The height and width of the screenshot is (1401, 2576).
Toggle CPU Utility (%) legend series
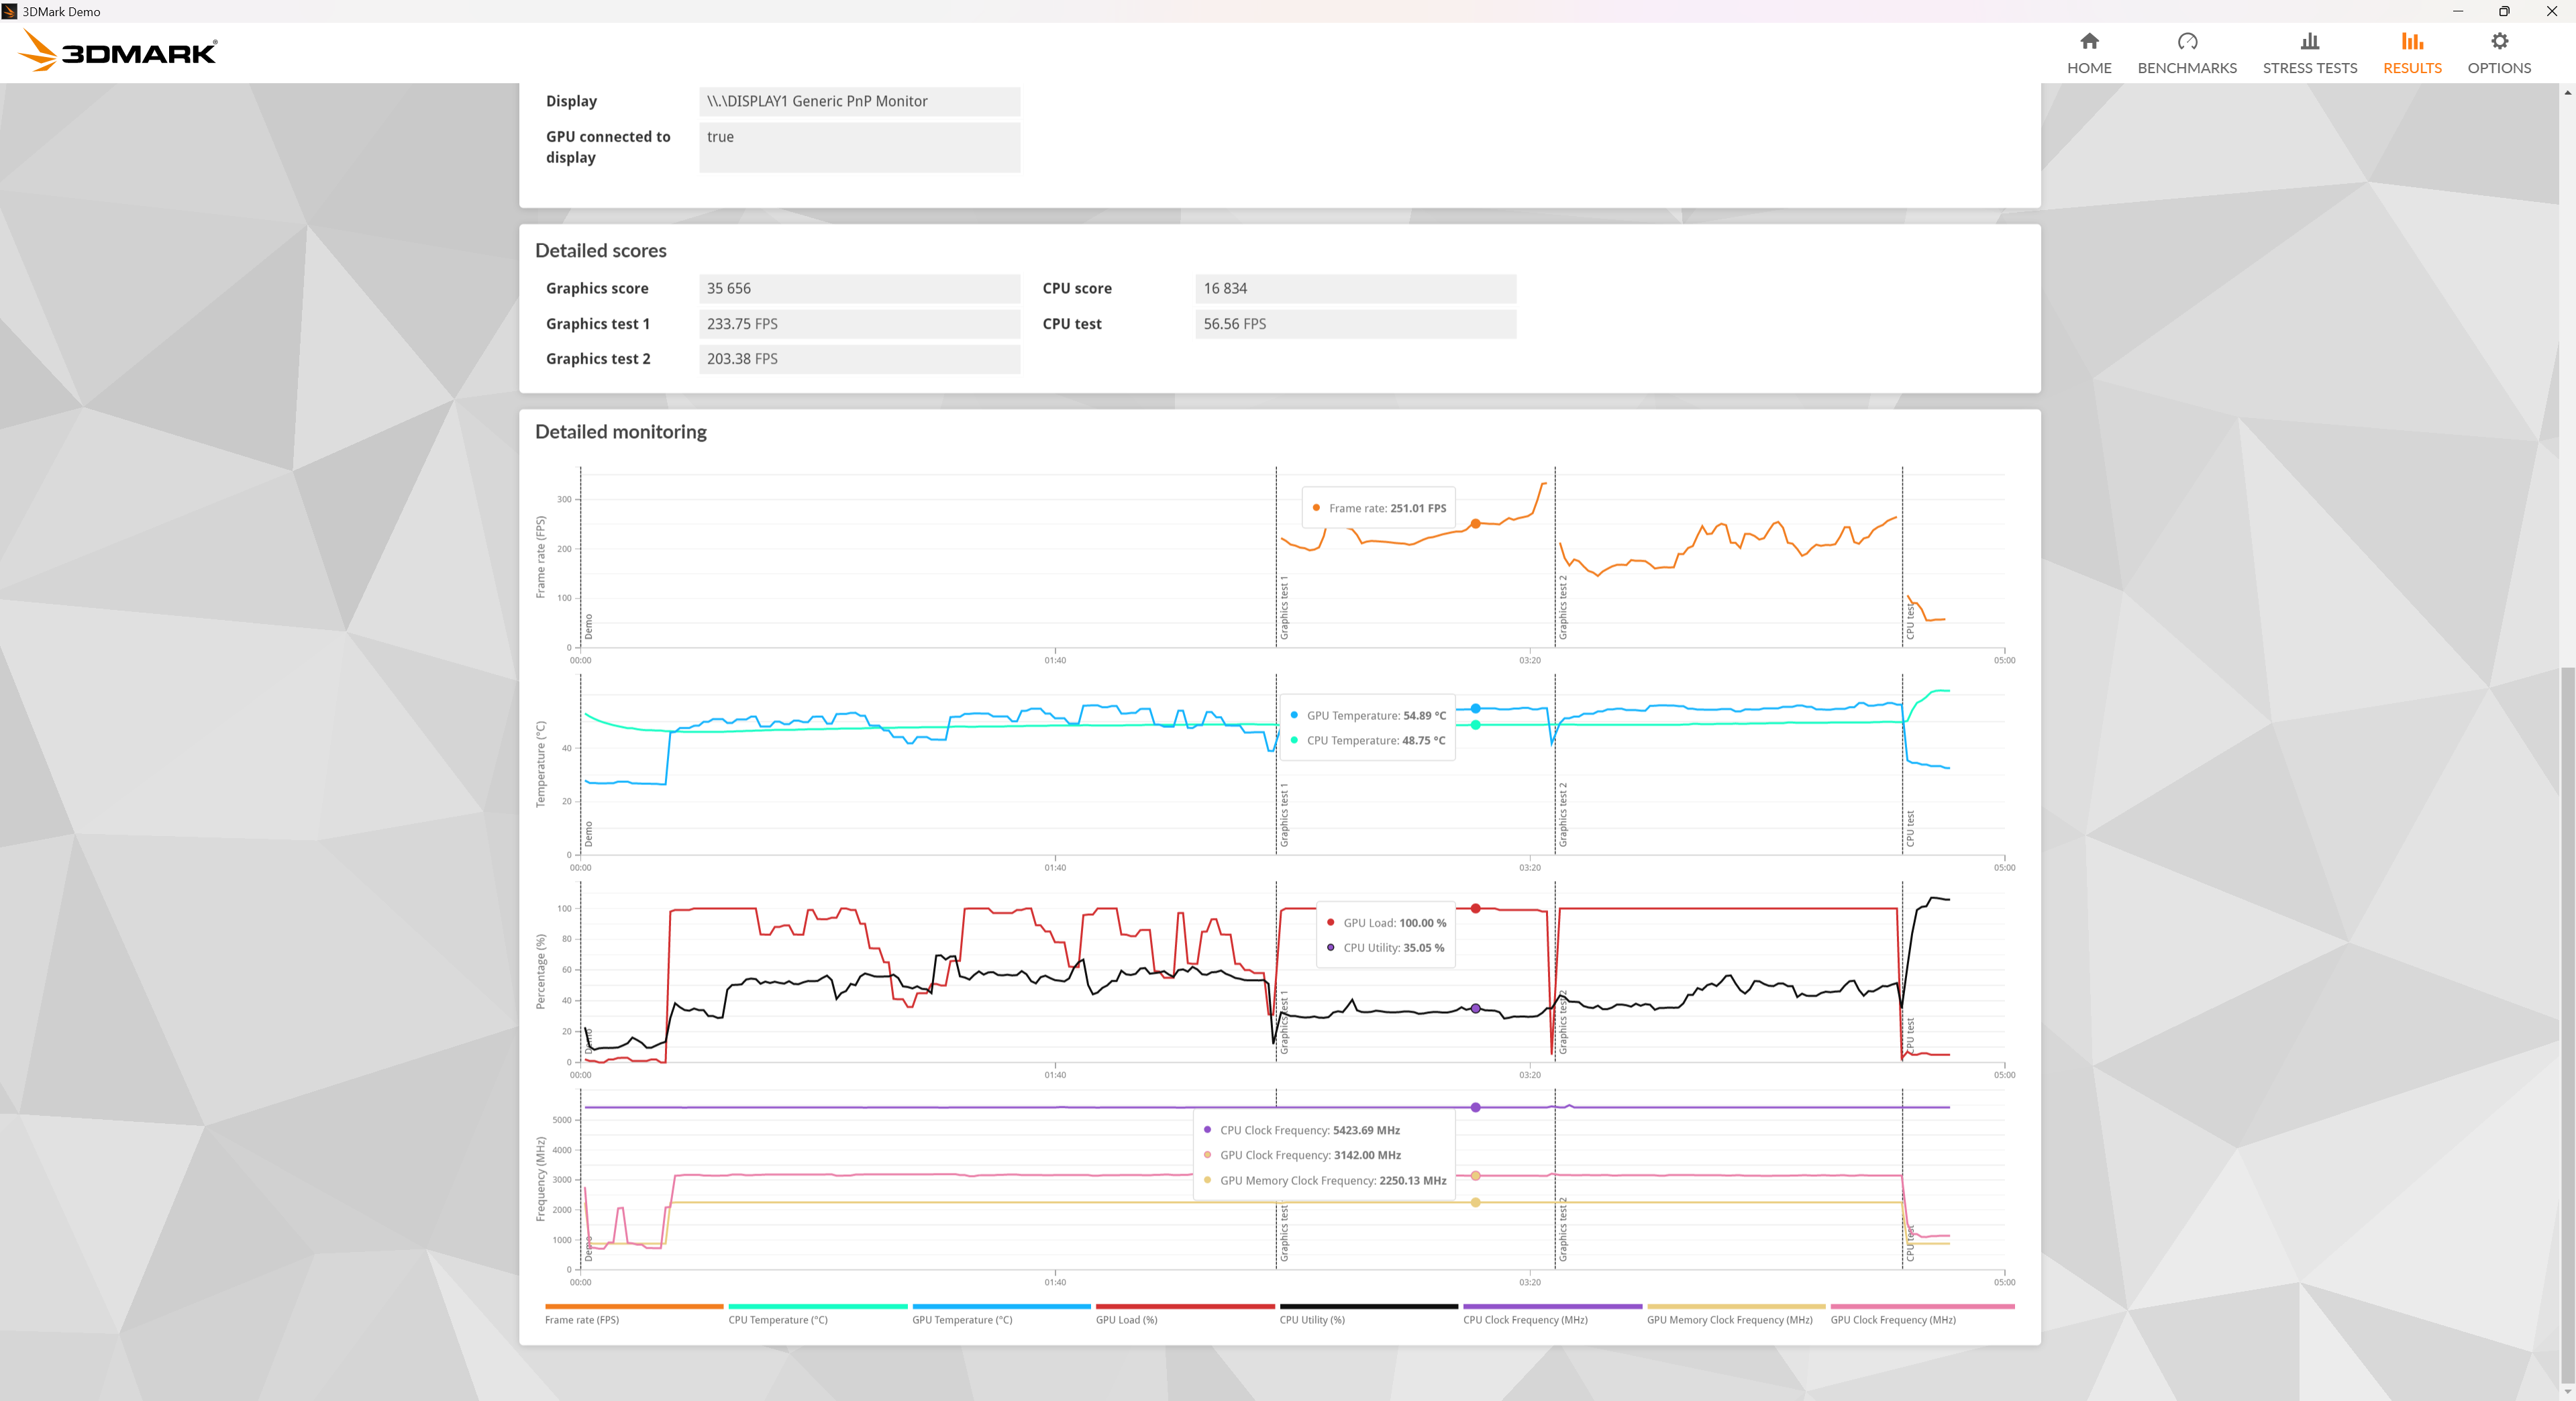[x=1312, y=1320]
